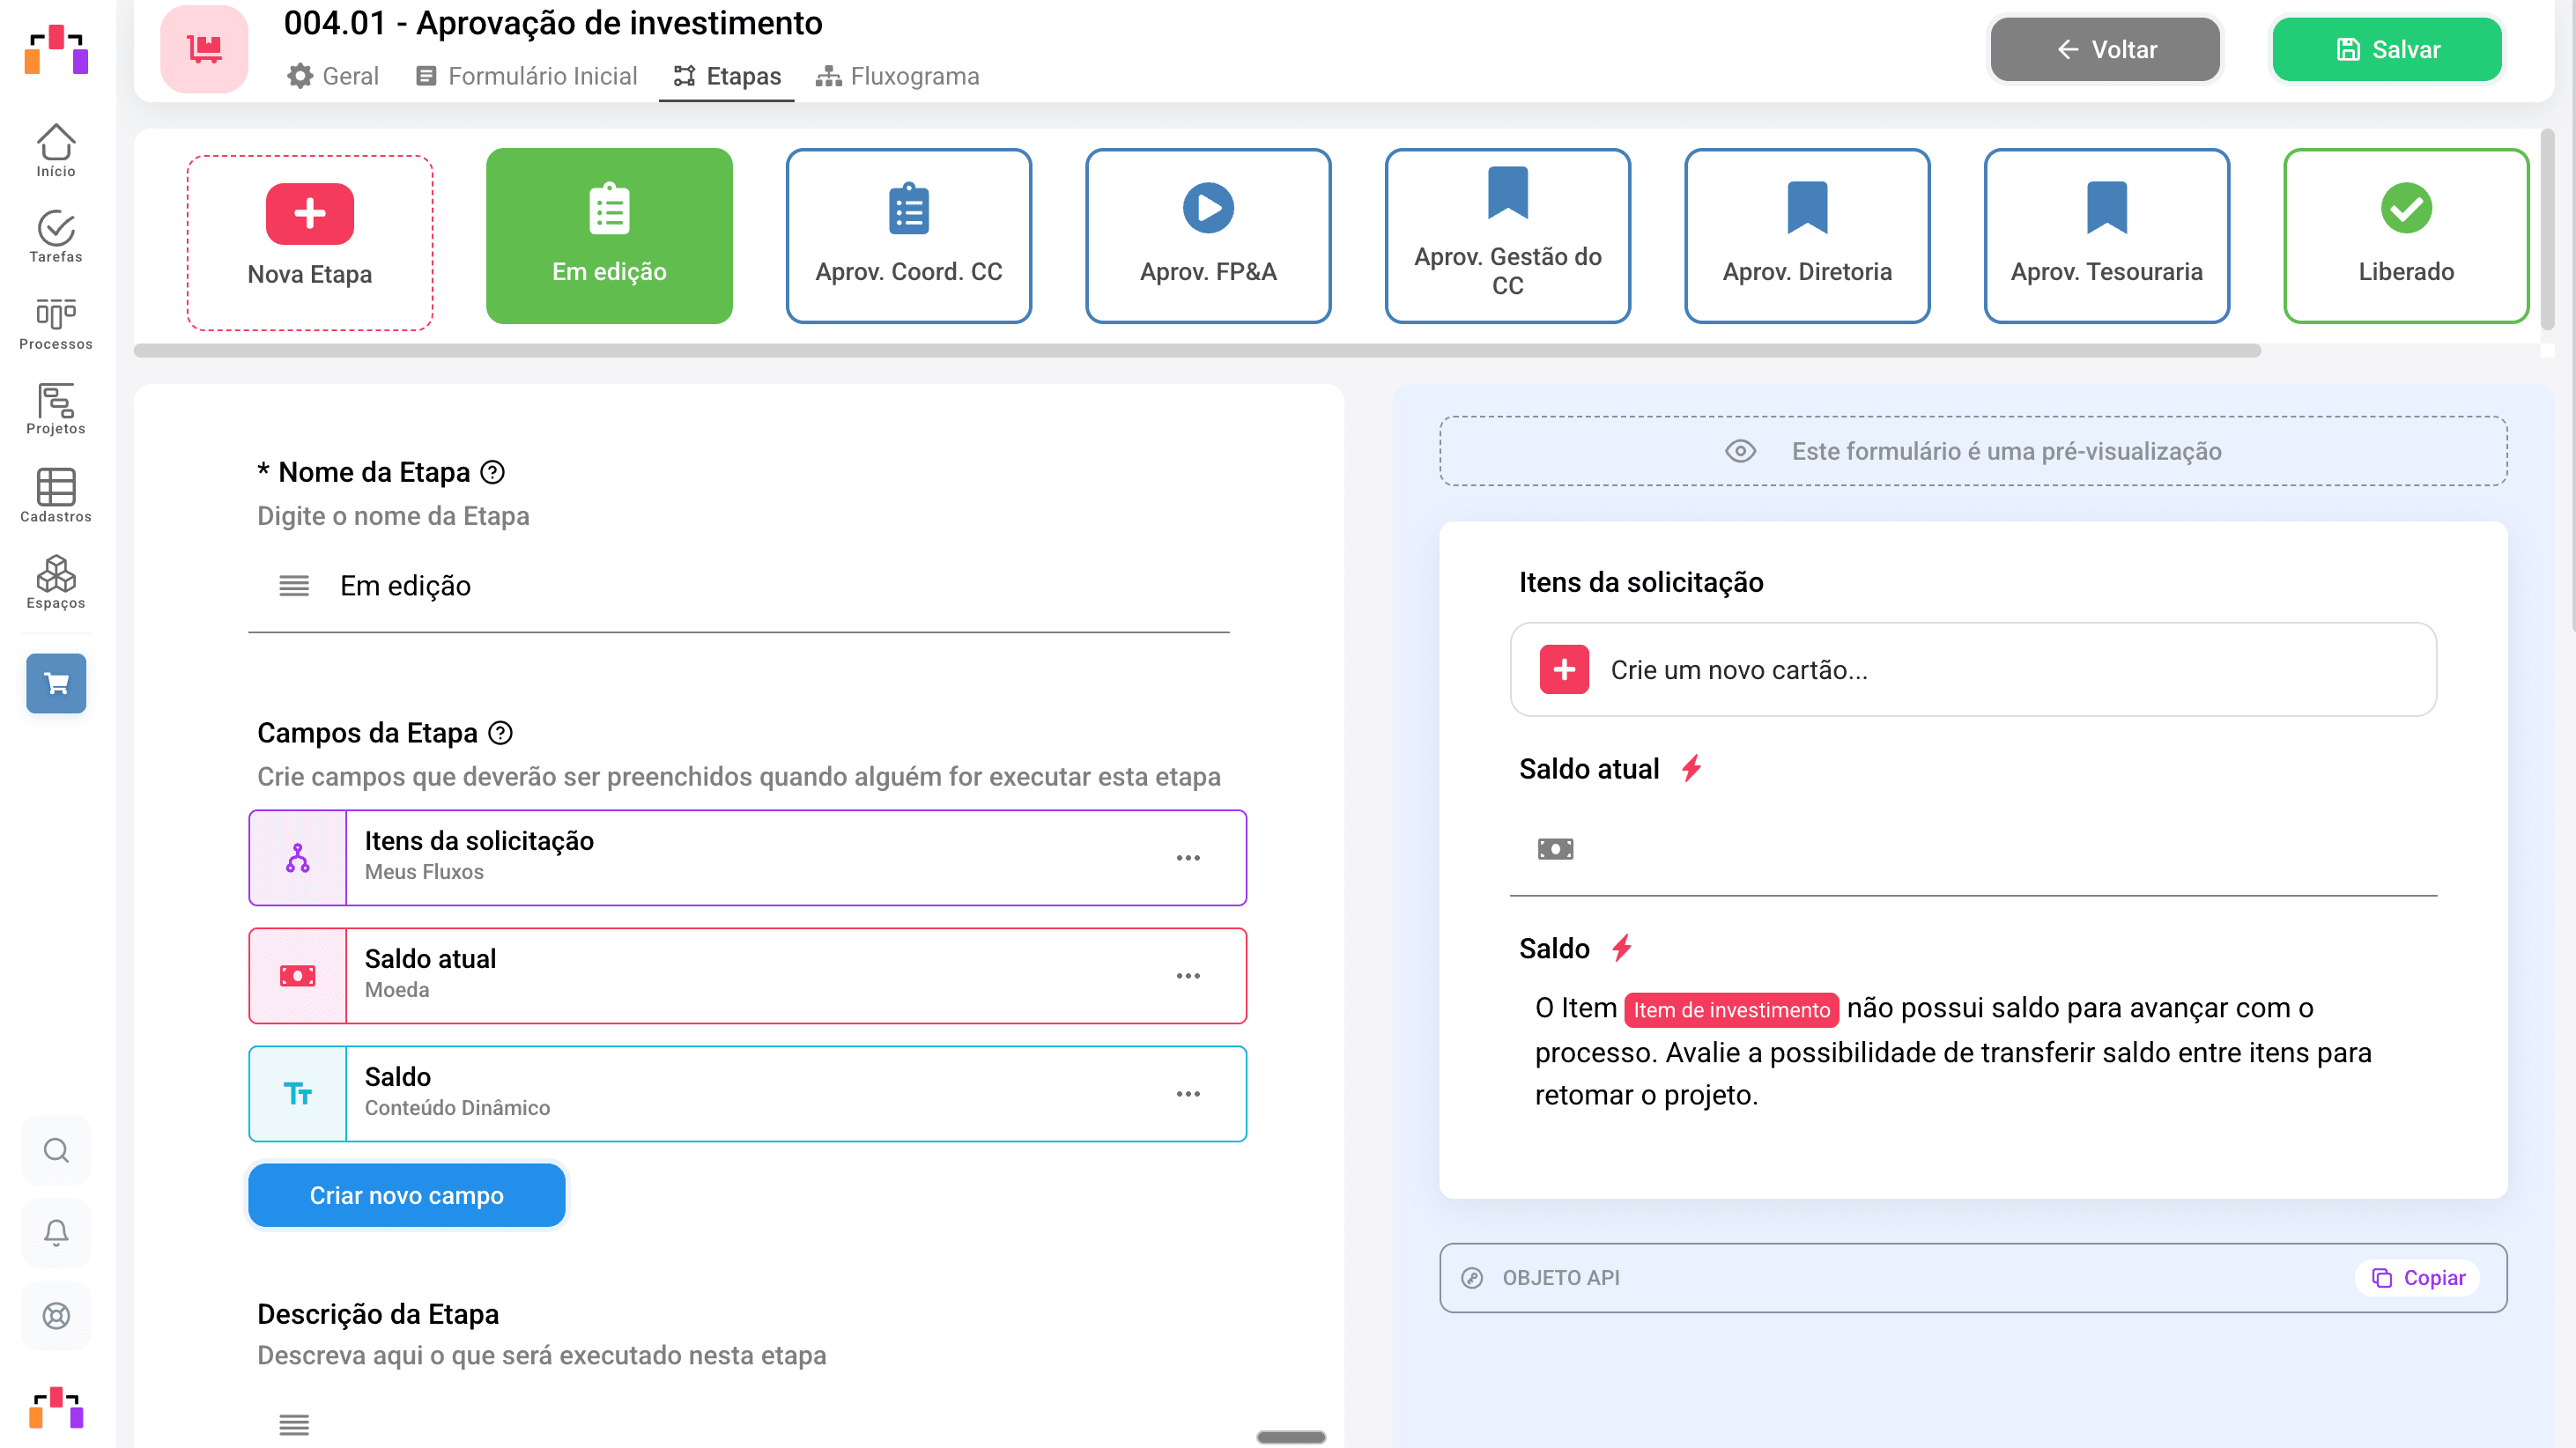Select the Liberado stage
The image size is (2576, 1448).
click(2406, 236)
